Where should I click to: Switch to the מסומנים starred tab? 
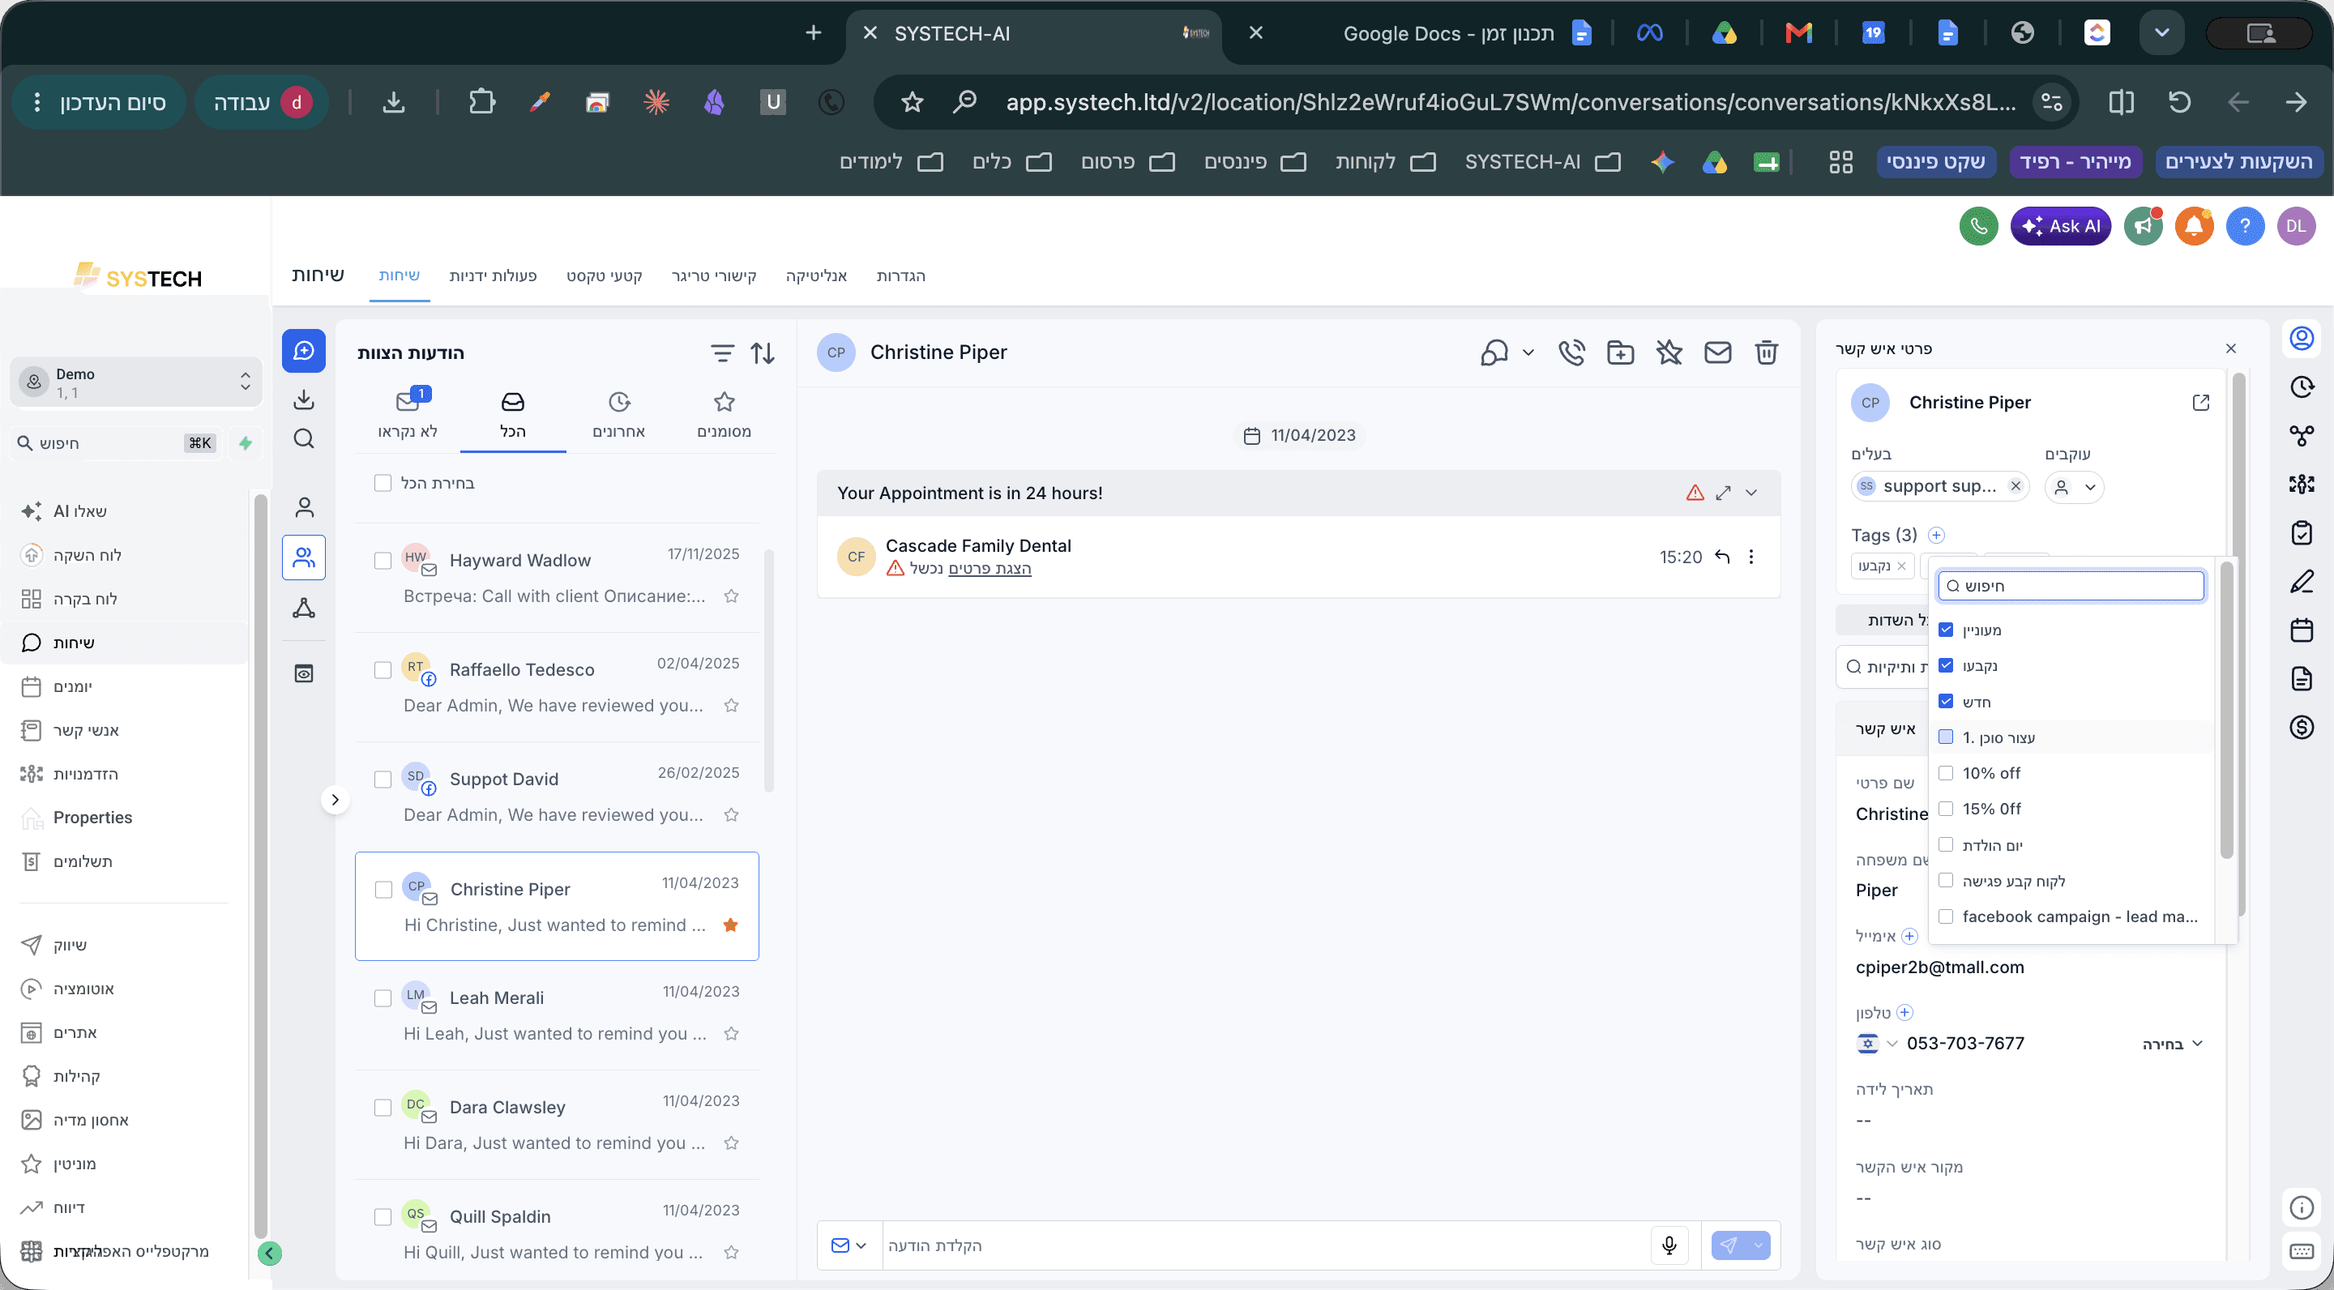point(723,415)
